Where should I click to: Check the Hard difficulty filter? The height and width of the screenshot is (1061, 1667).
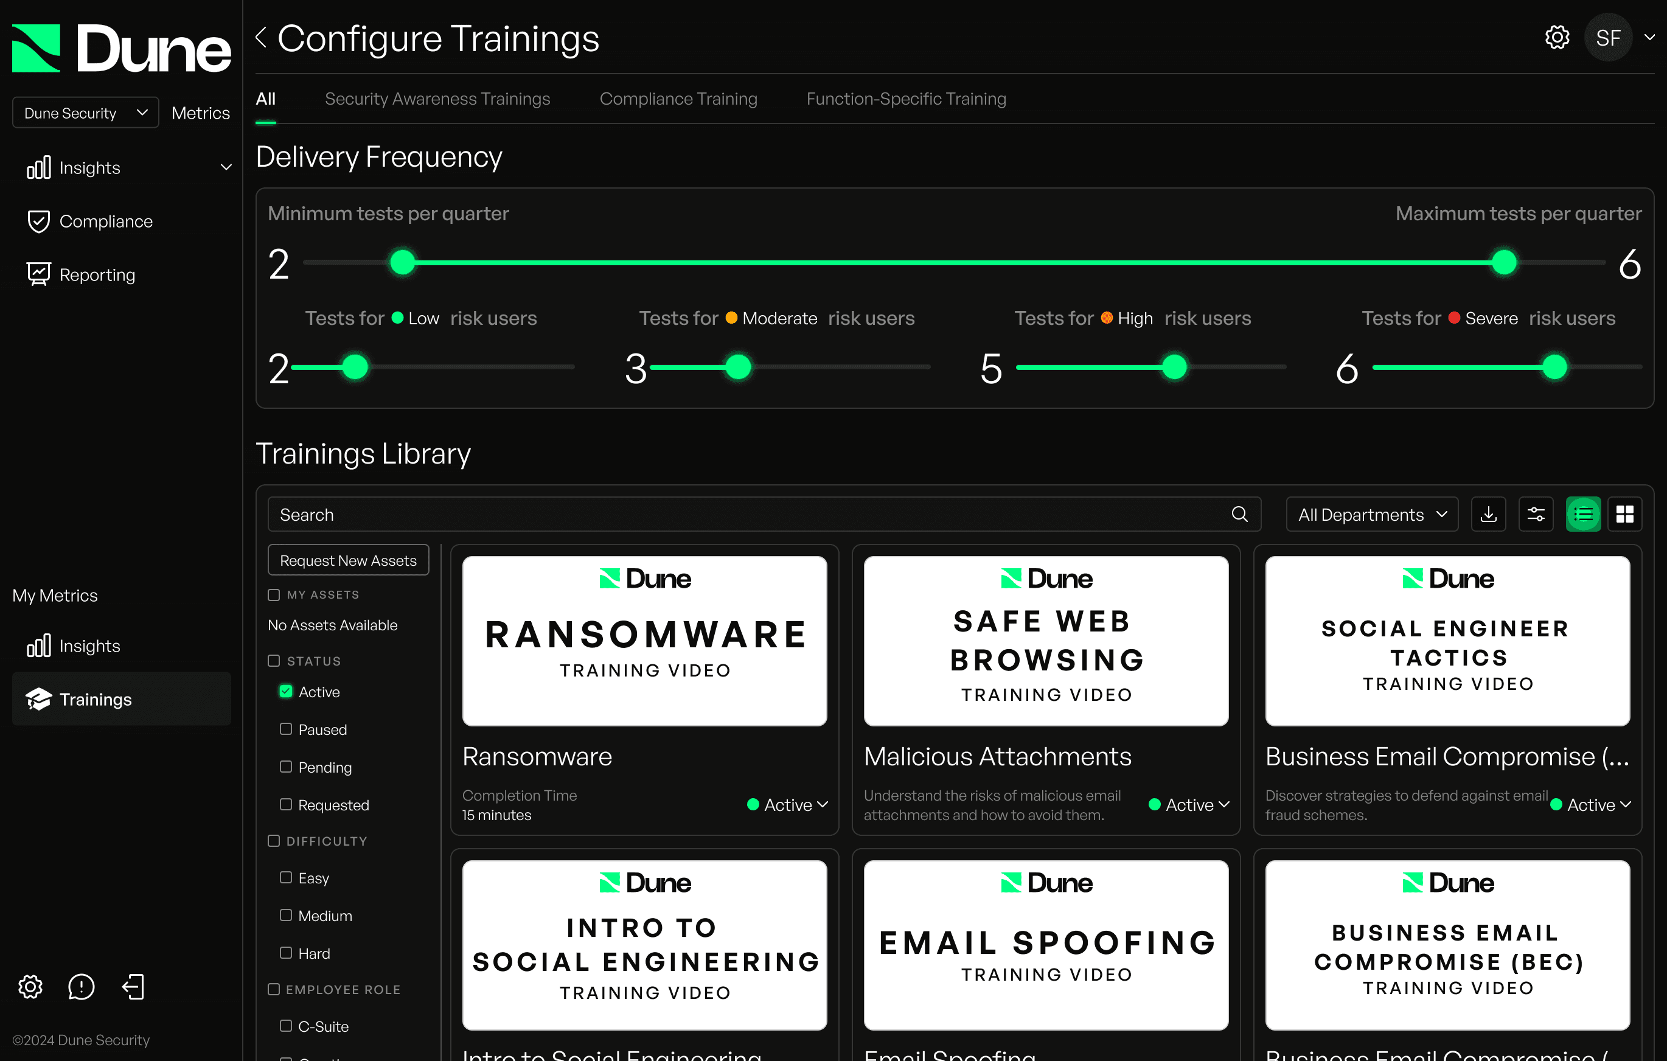click(x=286, y=953)
